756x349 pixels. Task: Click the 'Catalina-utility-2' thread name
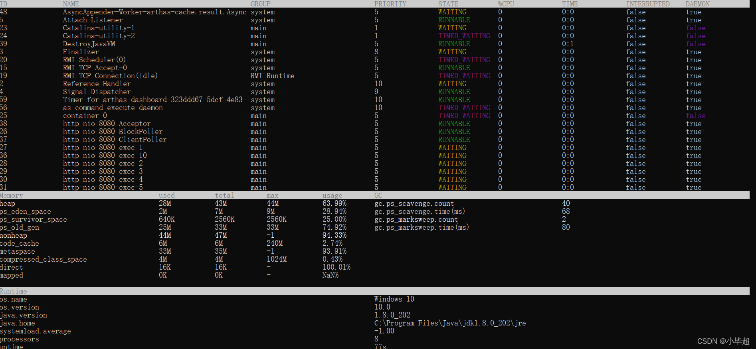click(x=99, y=36)
